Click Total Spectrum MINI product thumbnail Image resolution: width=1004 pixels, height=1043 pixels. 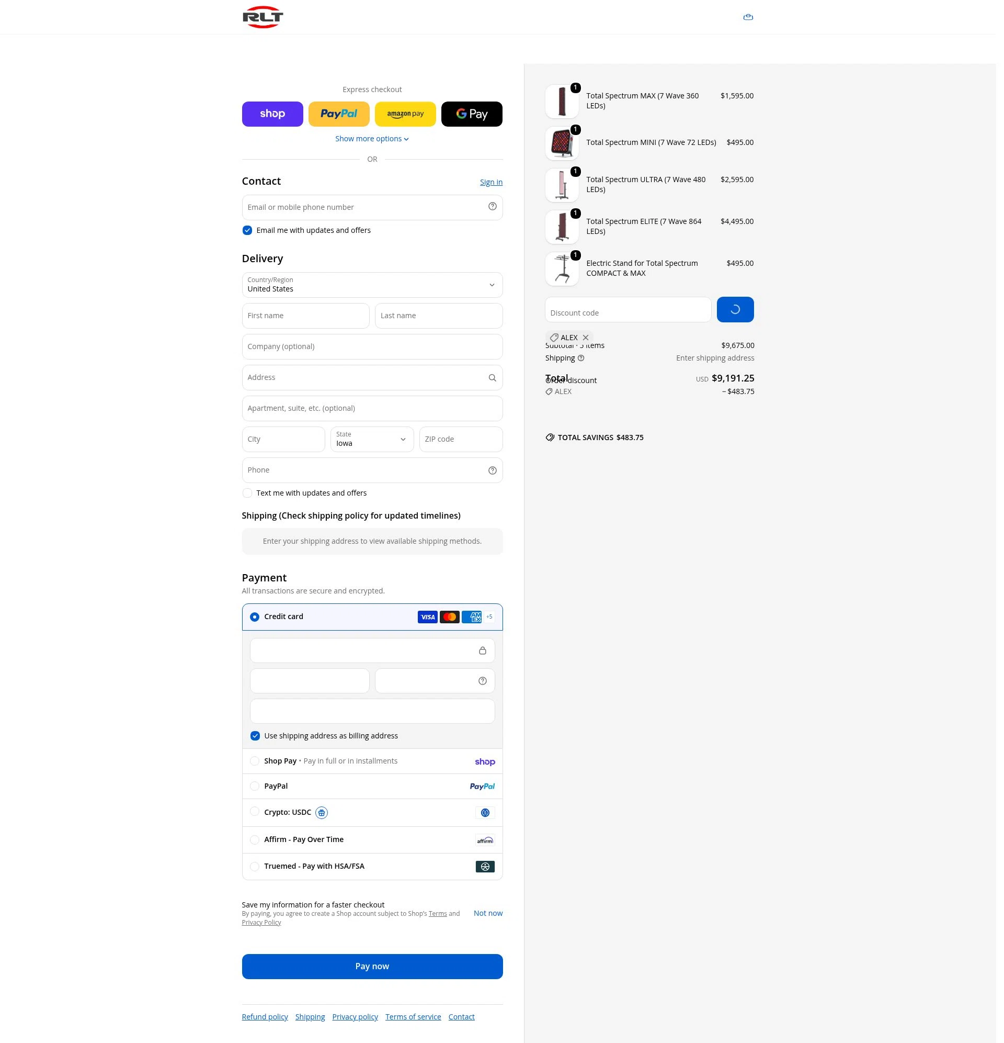(562, 143)
